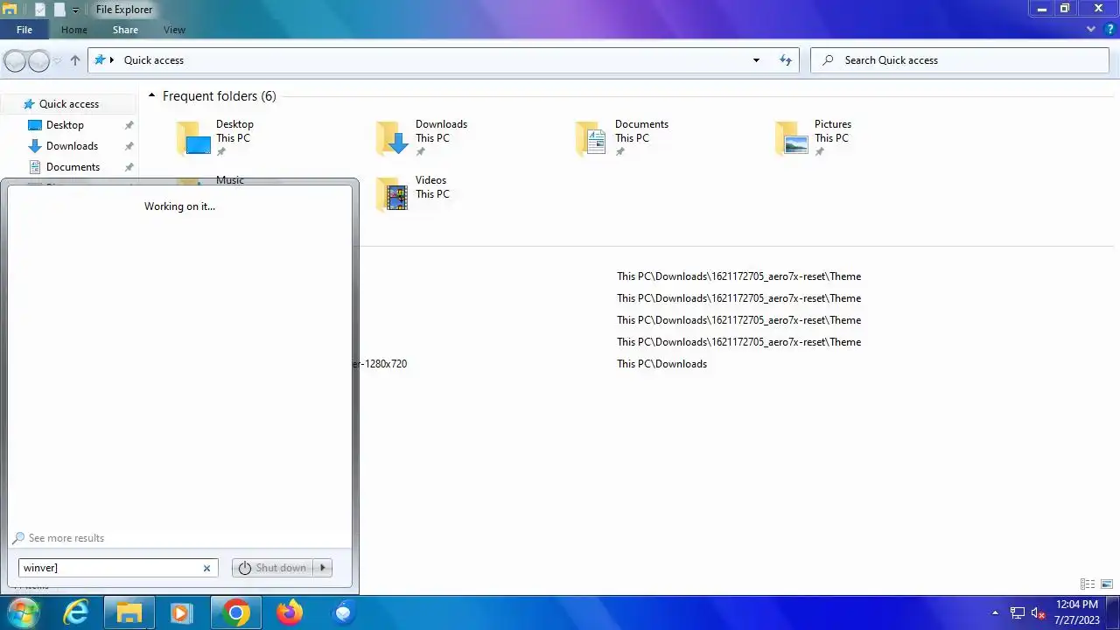Open the Share ribbon tab
This screenshot has height=630, width=1120.
click(125, 30)
